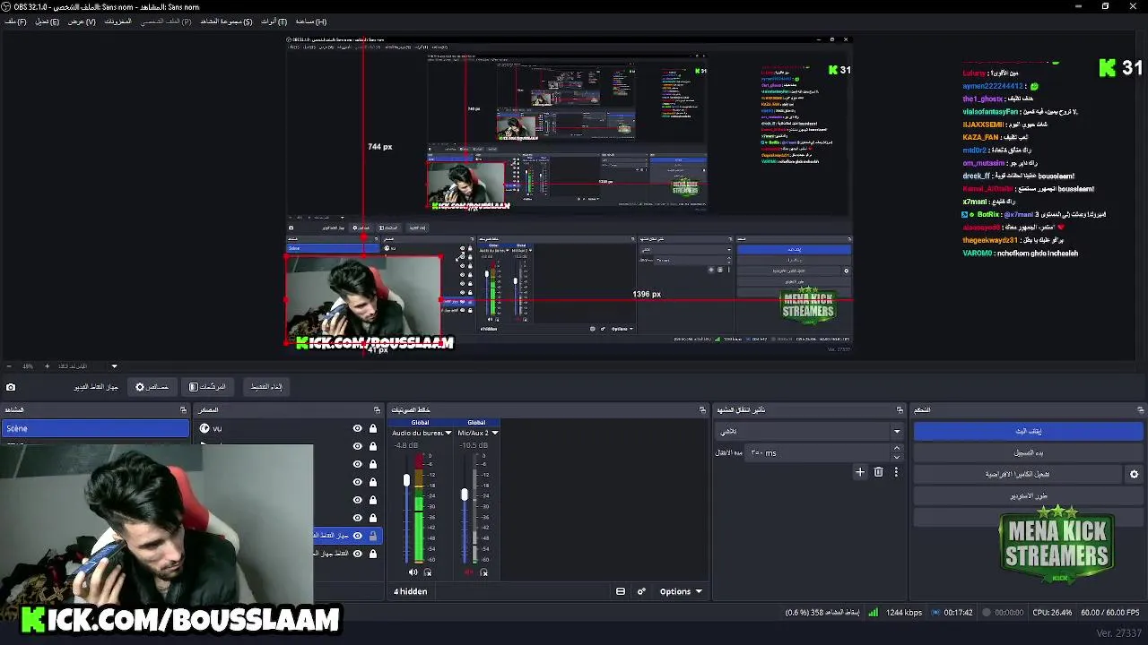Stop streaming with the blue button

coord(1028,431)
